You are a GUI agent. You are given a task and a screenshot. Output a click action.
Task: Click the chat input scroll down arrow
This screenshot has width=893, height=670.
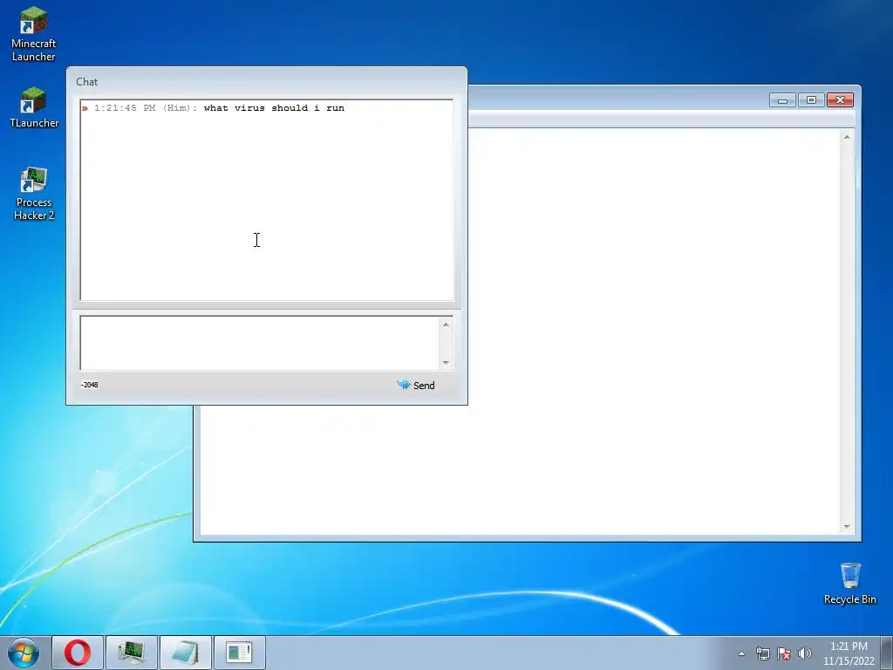pos(446,362)
